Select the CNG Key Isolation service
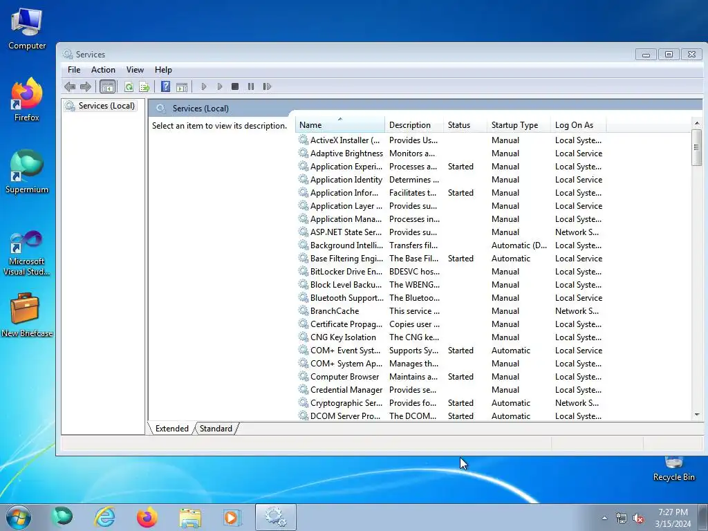Screen dimensions: 708x531 point(449,337)
